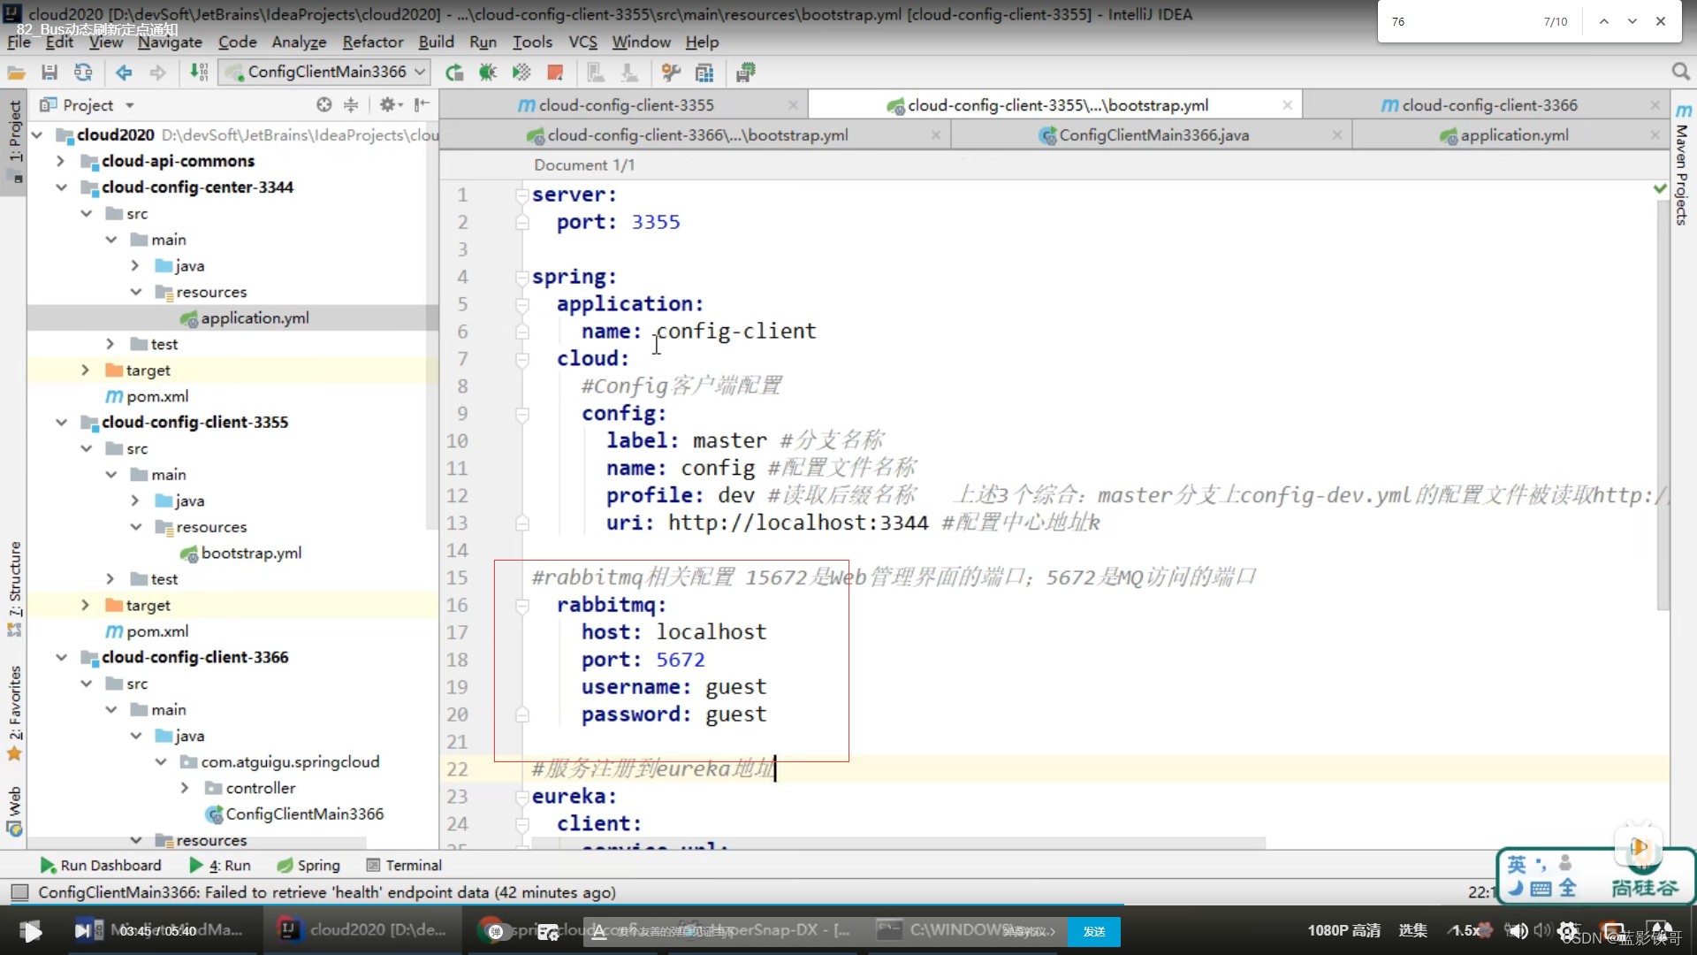Click the Project tree vertical scrollbar
The height and width of the screenshot is (955, 1697).
(432, 326)
